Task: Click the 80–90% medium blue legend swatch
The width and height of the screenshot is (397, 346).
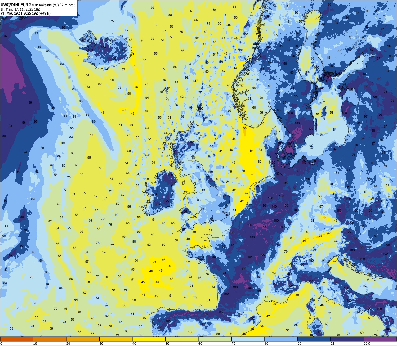Action: point(281,339)
